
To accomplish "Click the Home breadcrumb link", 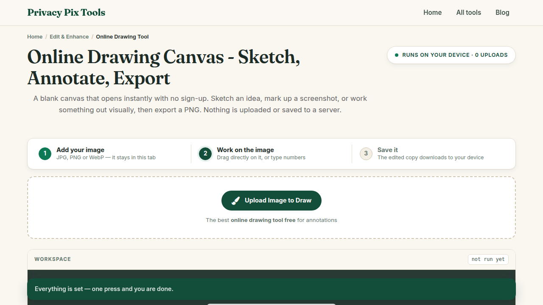I will click(35, 37).
